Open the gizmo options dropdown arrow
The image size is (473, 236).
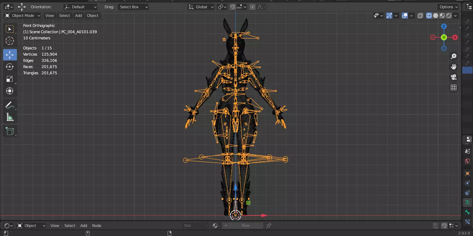(x=395, y=16)
